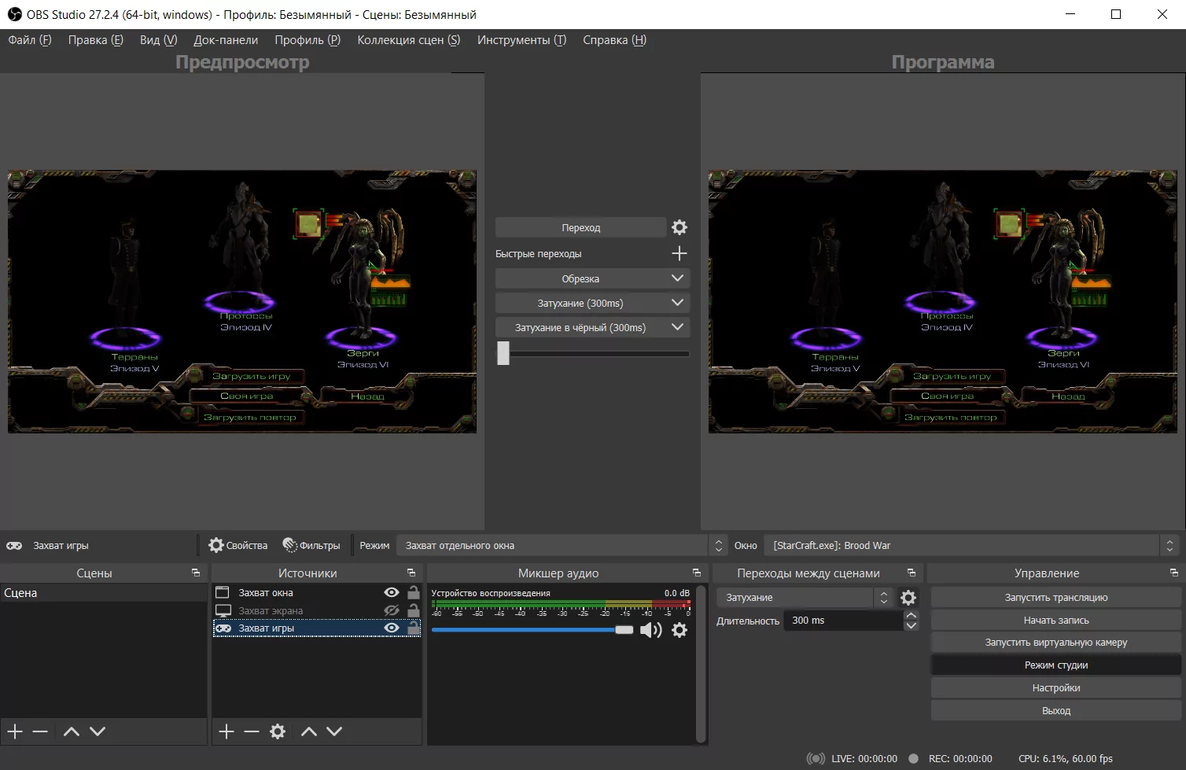
Task: Expand the Затухание в чёрный (300ms) menu
Action: coord(677,327)
